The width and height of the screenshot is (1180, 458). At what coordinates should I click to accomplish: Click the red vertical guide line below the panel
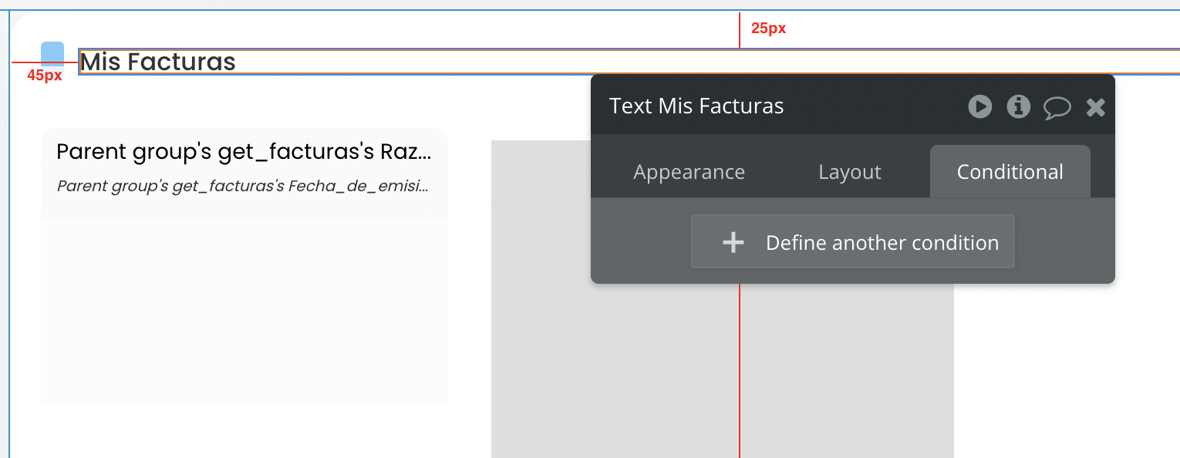coord(740,370)
